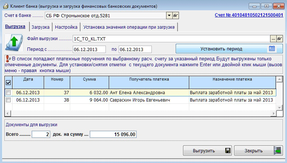Toggle the select-all checkbox in table header
Screen dimensions: 287x163
pos(8,83)
